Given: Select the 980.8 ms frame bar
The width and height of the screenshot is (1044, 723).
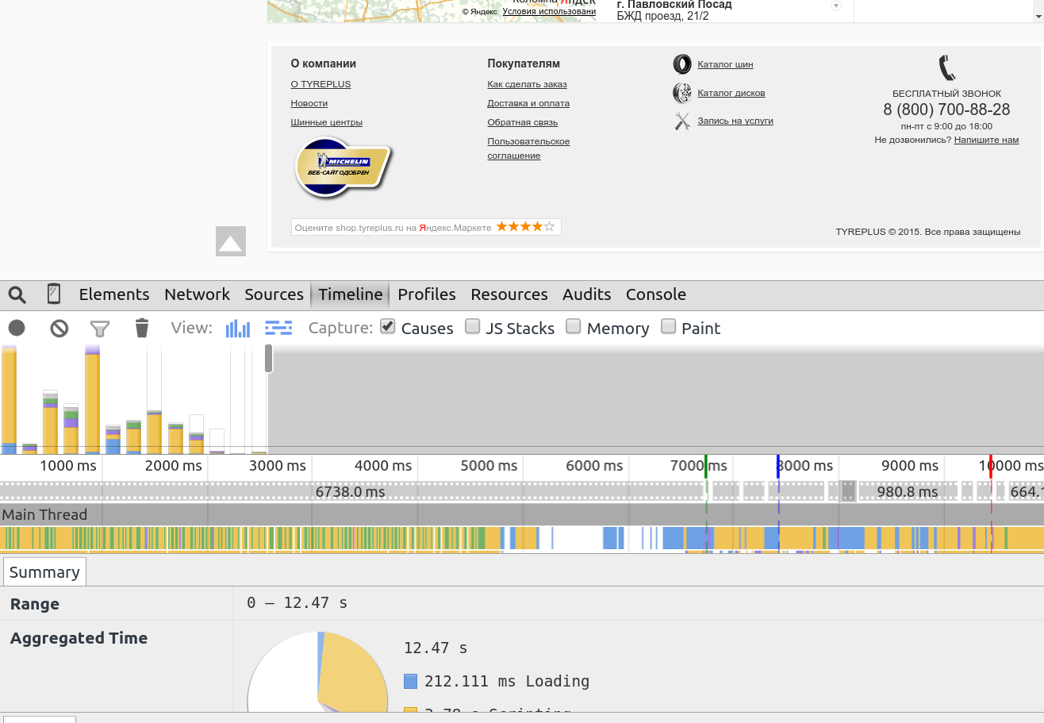Looking at the screenshot, I should coord(908,491).
